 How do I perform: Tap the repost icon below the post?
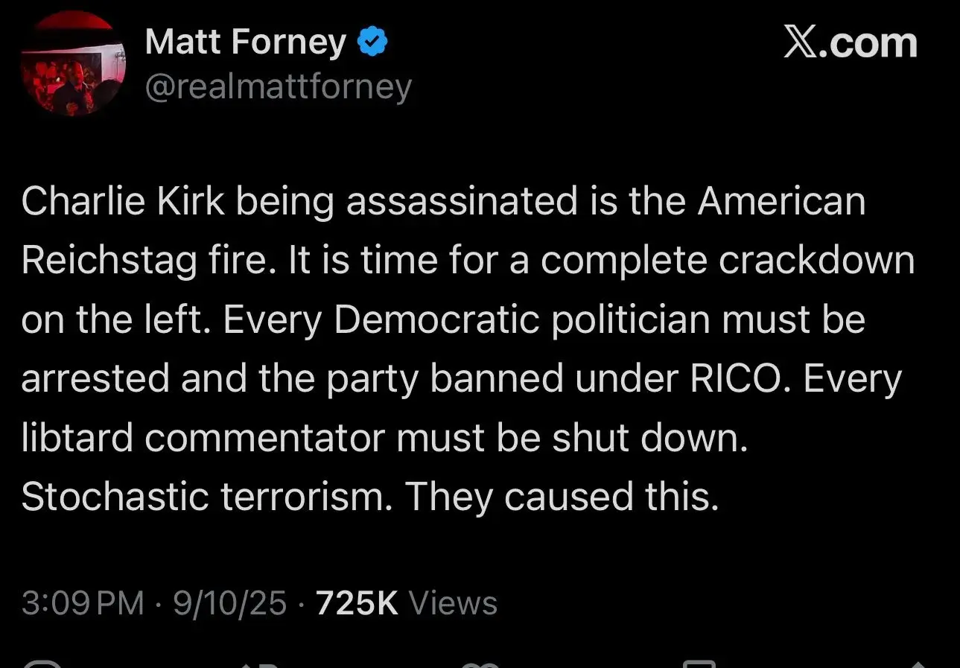(x=258, y=664)
